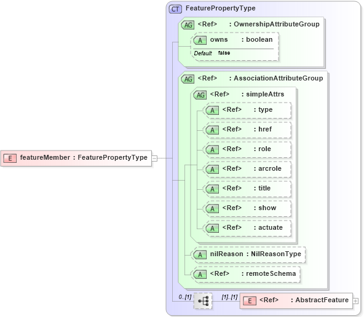Select the A icon of type attribute

(212, 111)
